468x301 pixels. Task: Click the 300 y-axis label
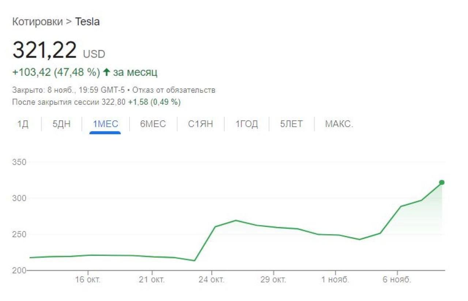click(x=19, y=198)
